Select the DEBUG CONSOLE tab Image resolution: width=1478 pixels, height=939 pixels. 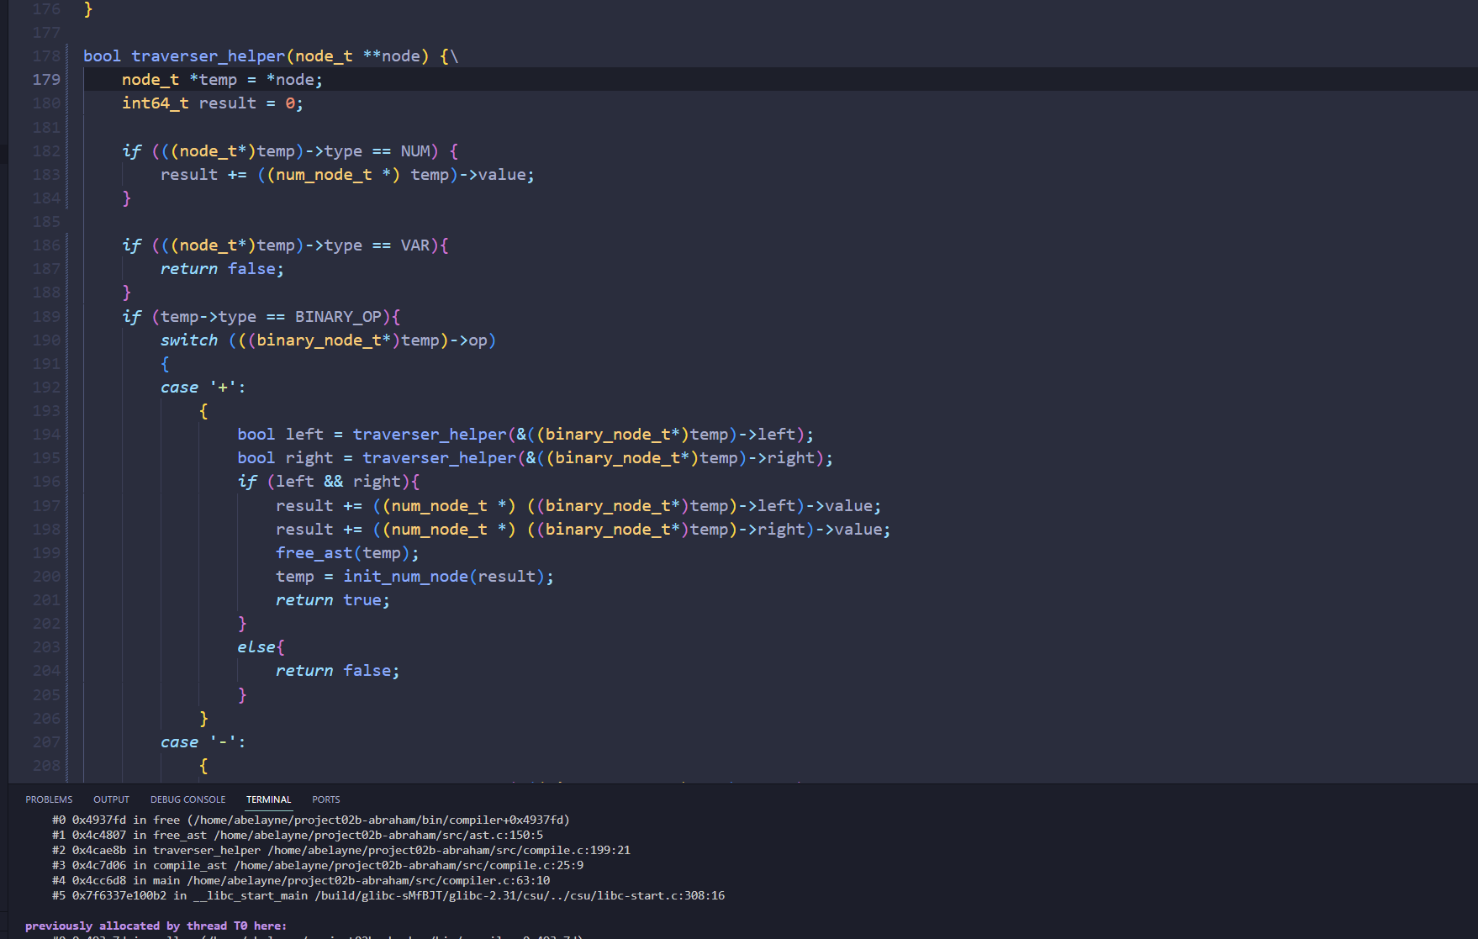pos(187,799)
